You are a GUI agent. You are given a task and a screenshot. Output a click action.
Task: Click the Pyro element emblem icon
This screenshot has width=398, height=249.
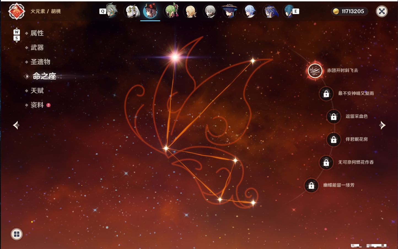[x=17, y=11]
